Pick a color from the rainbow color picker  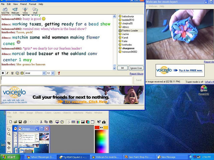point(101,141)
